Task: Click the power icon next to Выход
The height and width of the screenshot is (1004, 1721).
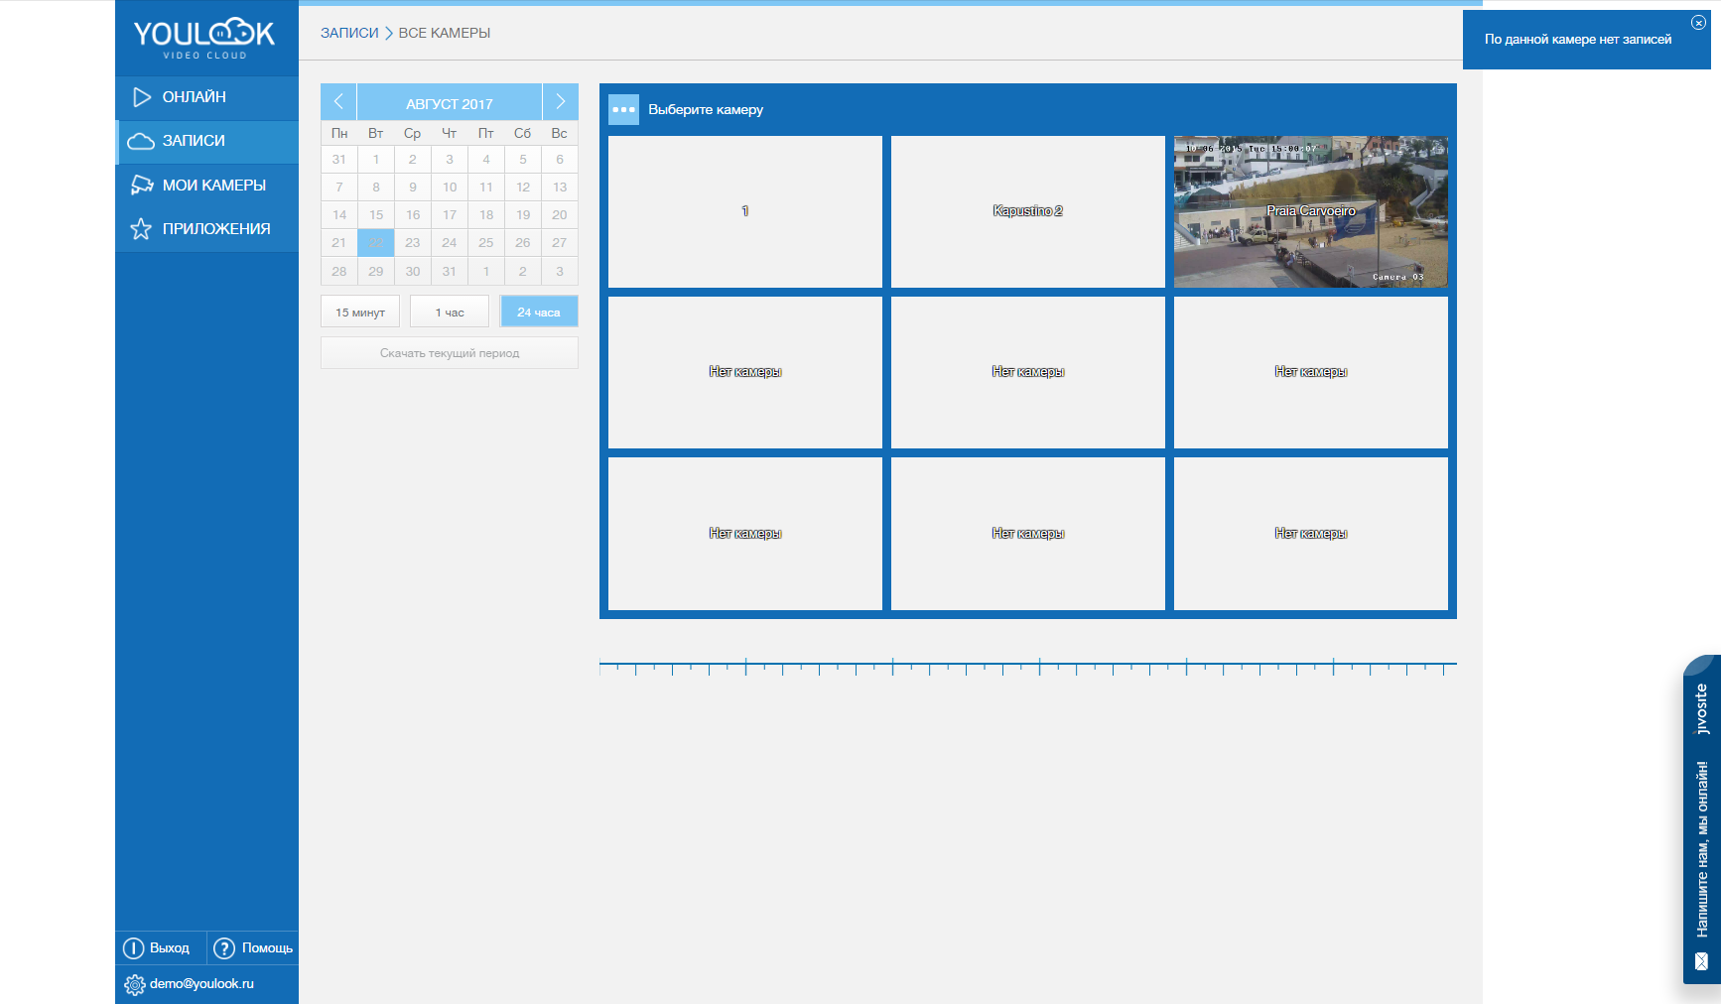Action: click(133, 948)
